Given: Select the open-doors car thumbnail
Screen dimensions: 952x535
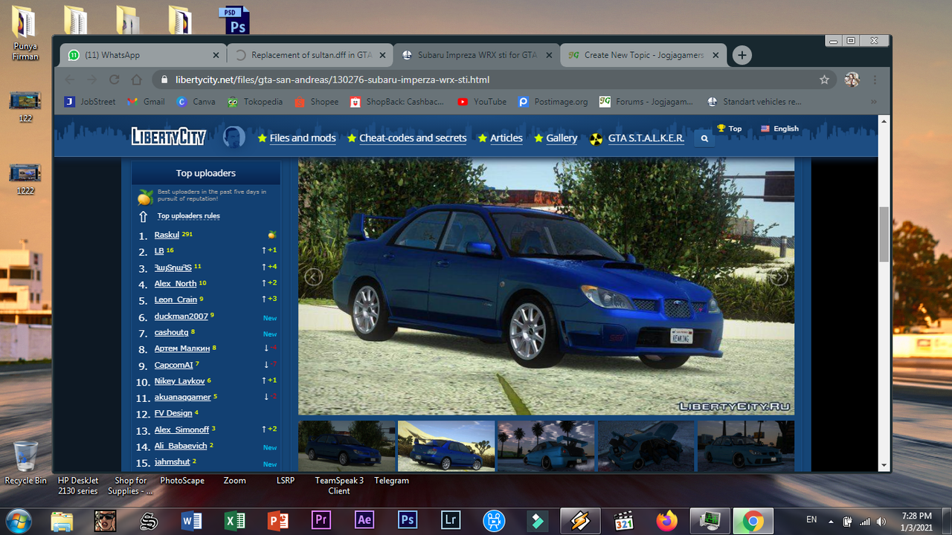Looking at the screenshot, I should coord(646,446).
